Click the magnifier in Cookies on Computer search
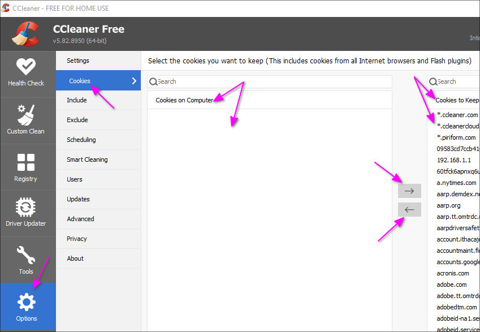 (x=153, y=81)
